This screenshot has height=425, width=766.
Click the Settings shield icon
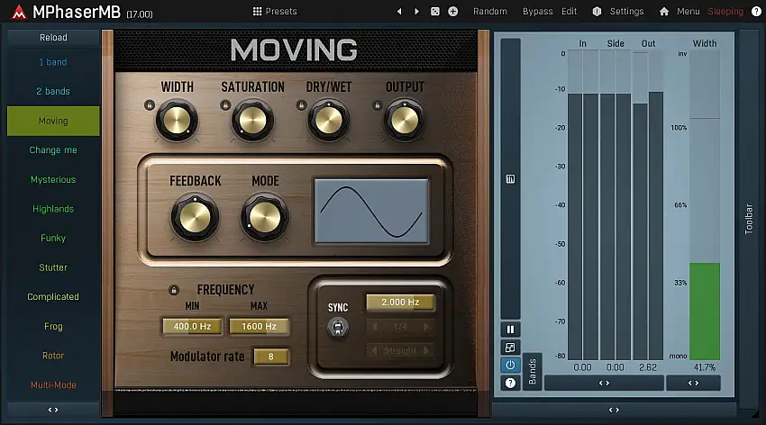click(597, 11)
